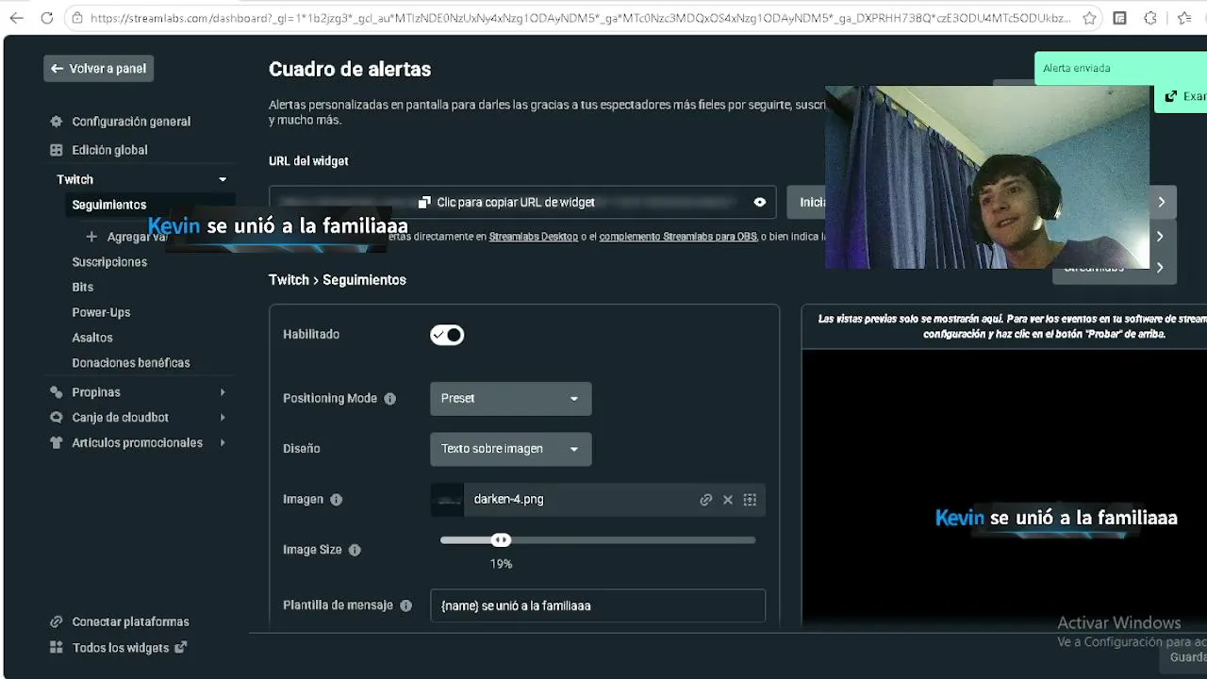Toggle widget URL visibility with the eye icon
Screen dimensions: 1207x679
760,203
